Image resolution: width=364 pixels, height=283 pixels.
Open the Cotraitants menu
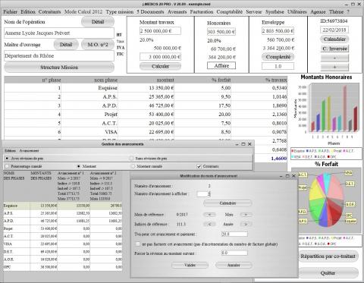(x=49, y=12)
